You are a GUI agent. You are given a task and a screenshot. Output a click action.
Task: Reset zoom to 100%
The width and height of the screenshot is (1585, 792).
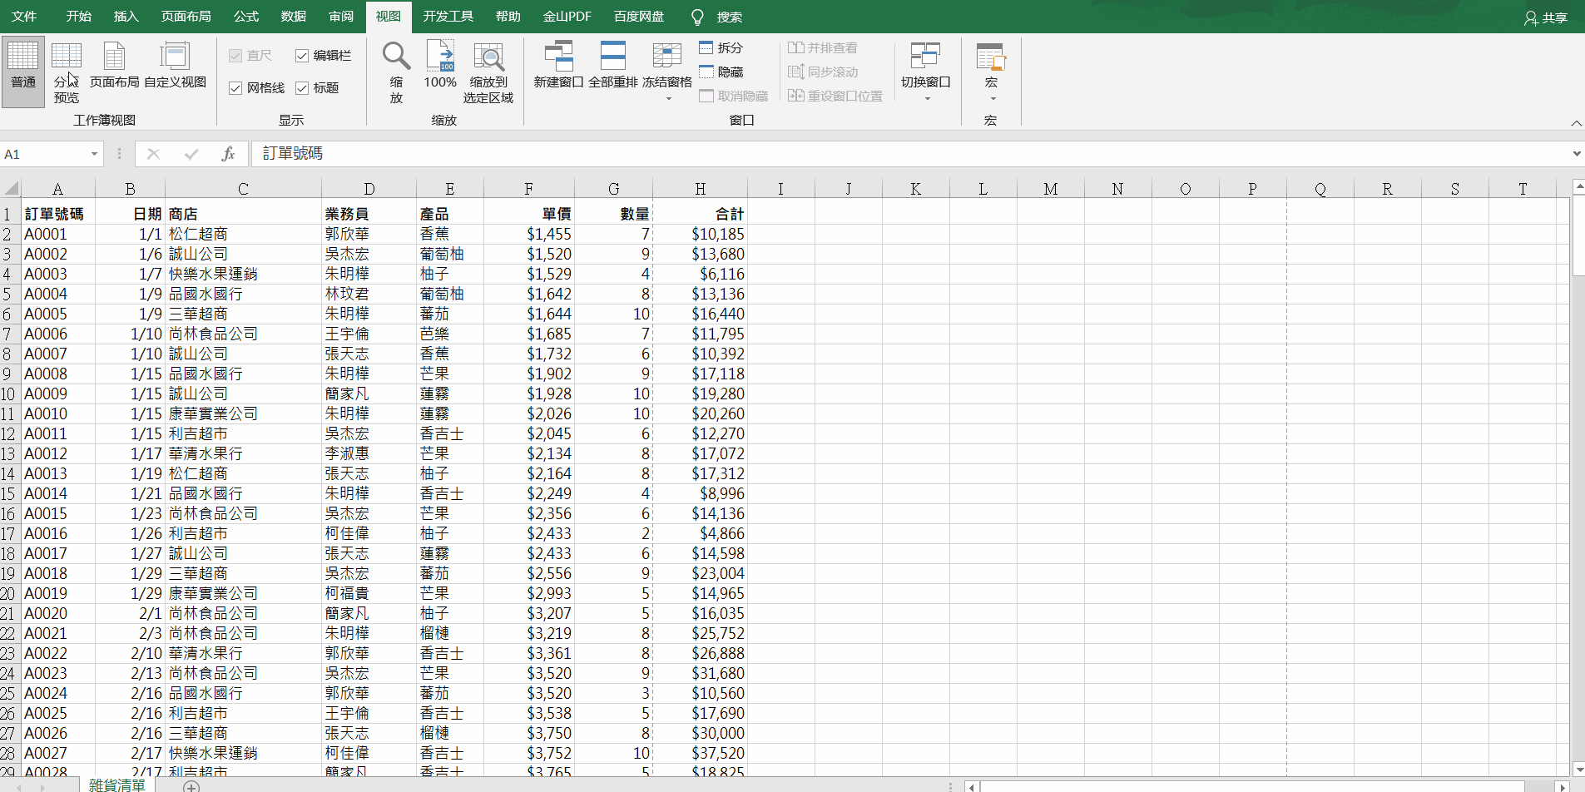pos(440,65)
